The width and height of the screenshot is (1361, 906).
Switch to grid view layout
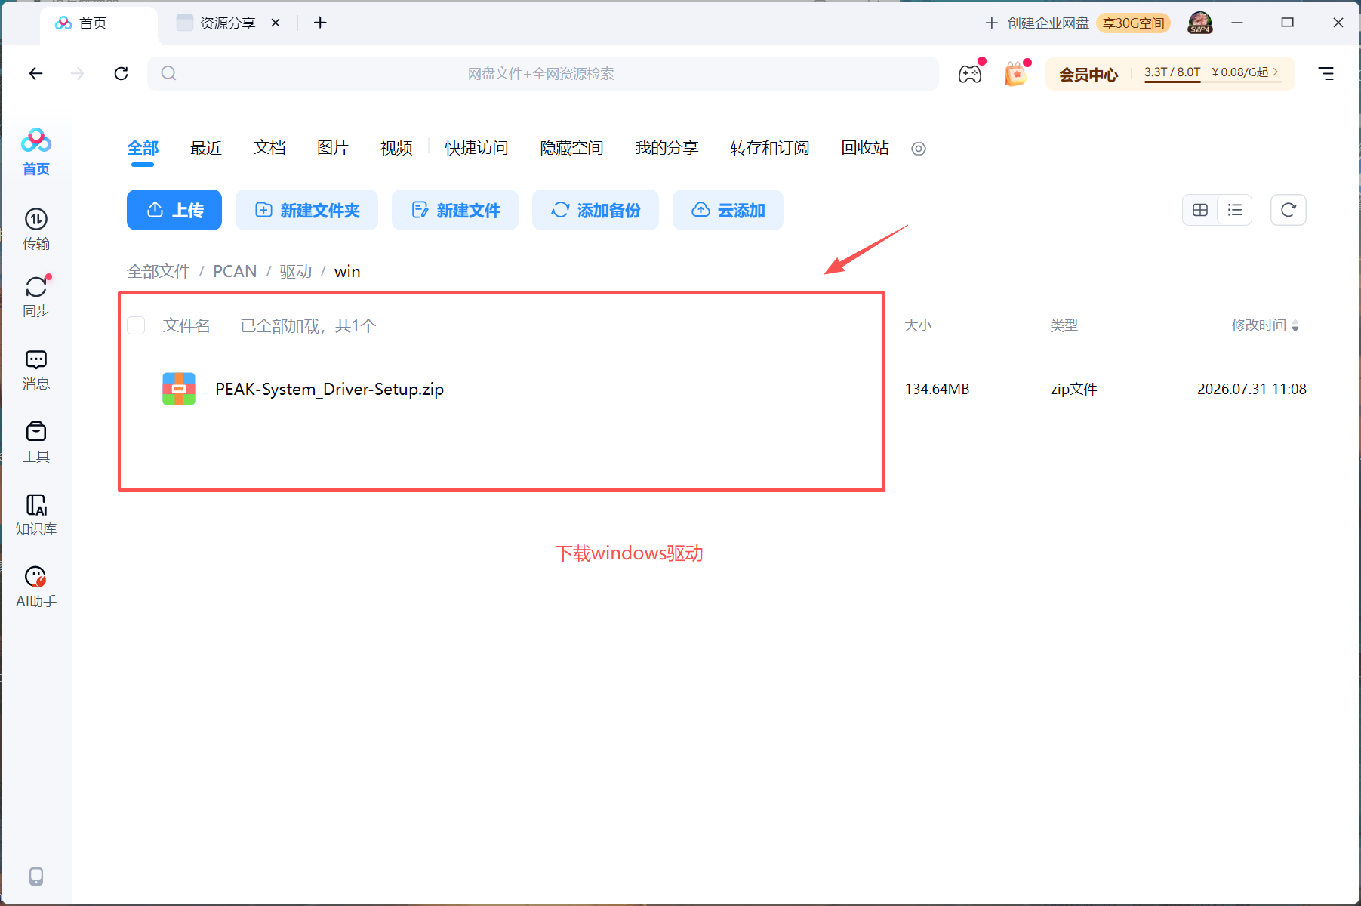pyautogui.click(x=1200, y=210)
